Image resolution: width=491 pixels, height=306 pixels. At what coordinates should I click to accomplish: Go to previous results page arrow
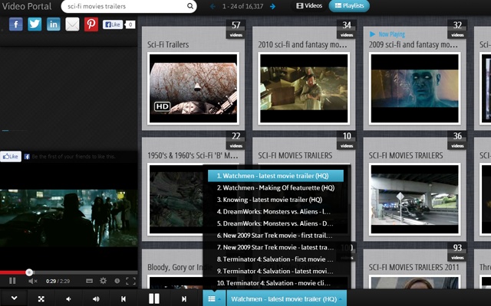tap(213, 6)
